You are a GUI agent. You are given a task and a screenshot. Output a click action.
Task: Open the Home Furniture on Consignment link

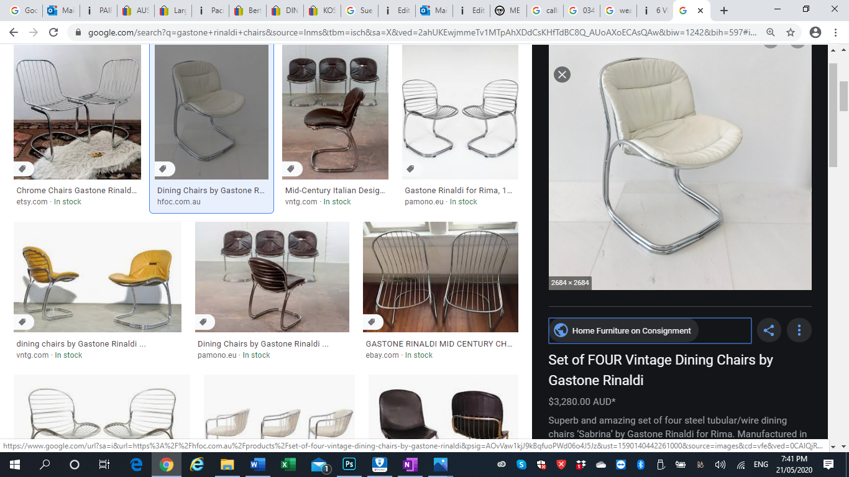pos(631,330)
